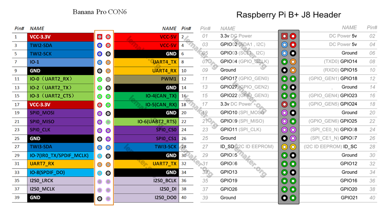Click the Raspberry Pi B+ J8 Header title

tap(289, 15)
